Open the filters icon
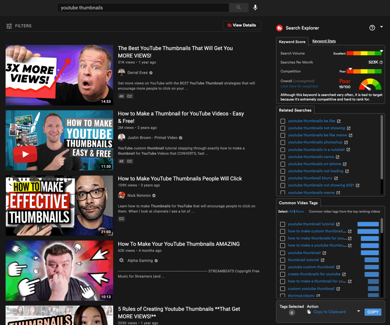Viewport: 390px width, 325px height. (x=9, y=26)
